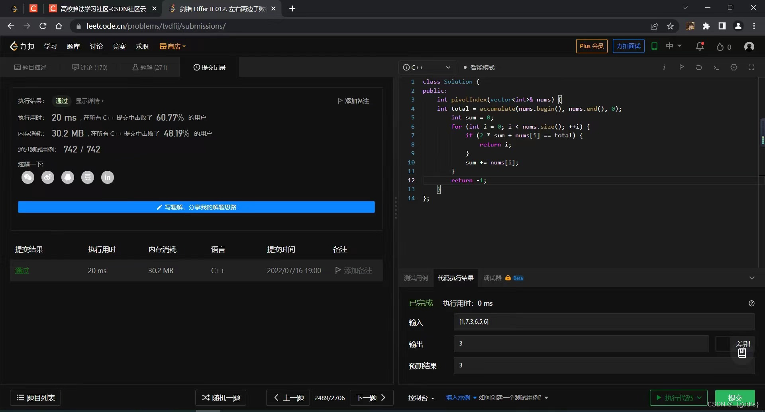Open 讨论 in navigation
765x412 pixels.
[x=96, y=47]
